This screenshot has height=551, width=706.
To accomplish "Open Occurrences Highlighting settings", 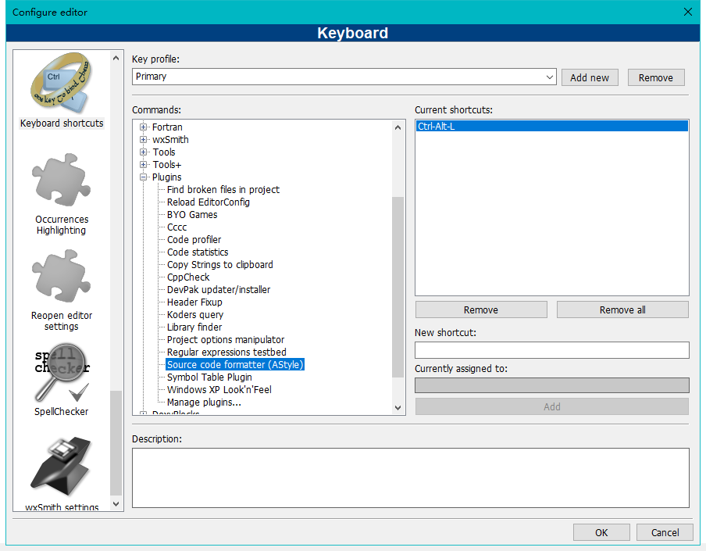I will (61, 180).
